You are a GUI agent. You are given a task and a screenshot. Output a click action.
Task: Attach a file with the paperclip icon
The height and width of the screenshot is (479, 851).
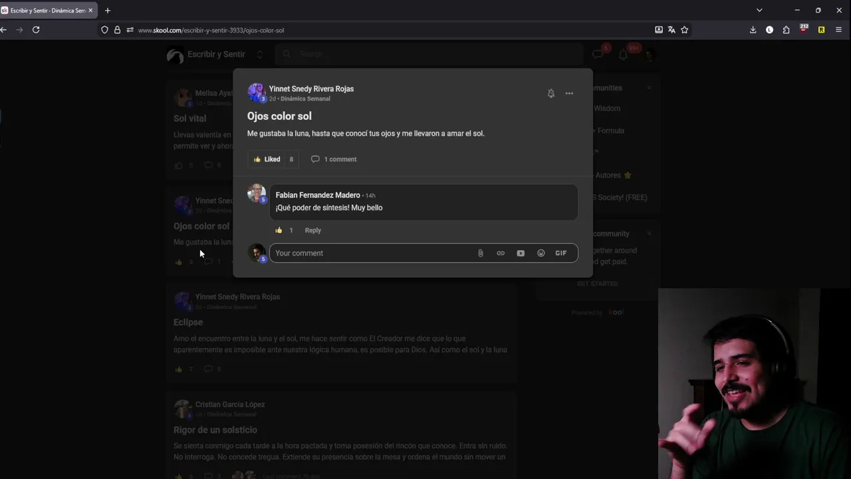[x=481, y=253]
